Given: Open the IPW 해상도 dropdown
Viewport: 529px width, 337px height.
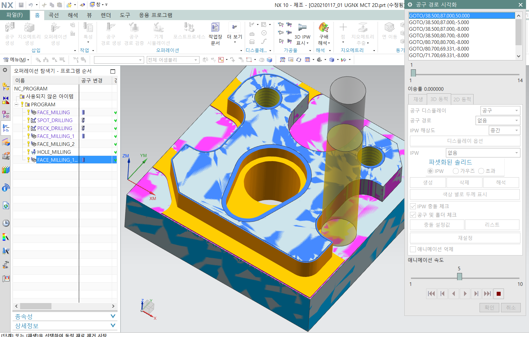Looking at the screenshot, I should pos(504,130).
